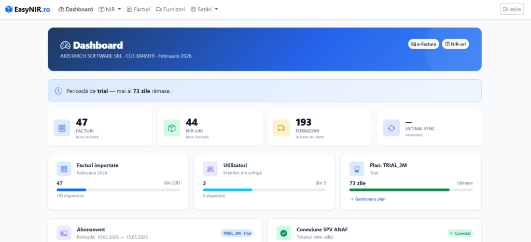Click the Facturi importate progress bar
This screenshot has width=531, height=242.
tap(118, 190)
